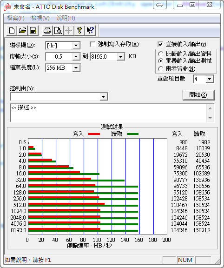Click the 512.0 red write bar

pos(66,204)
